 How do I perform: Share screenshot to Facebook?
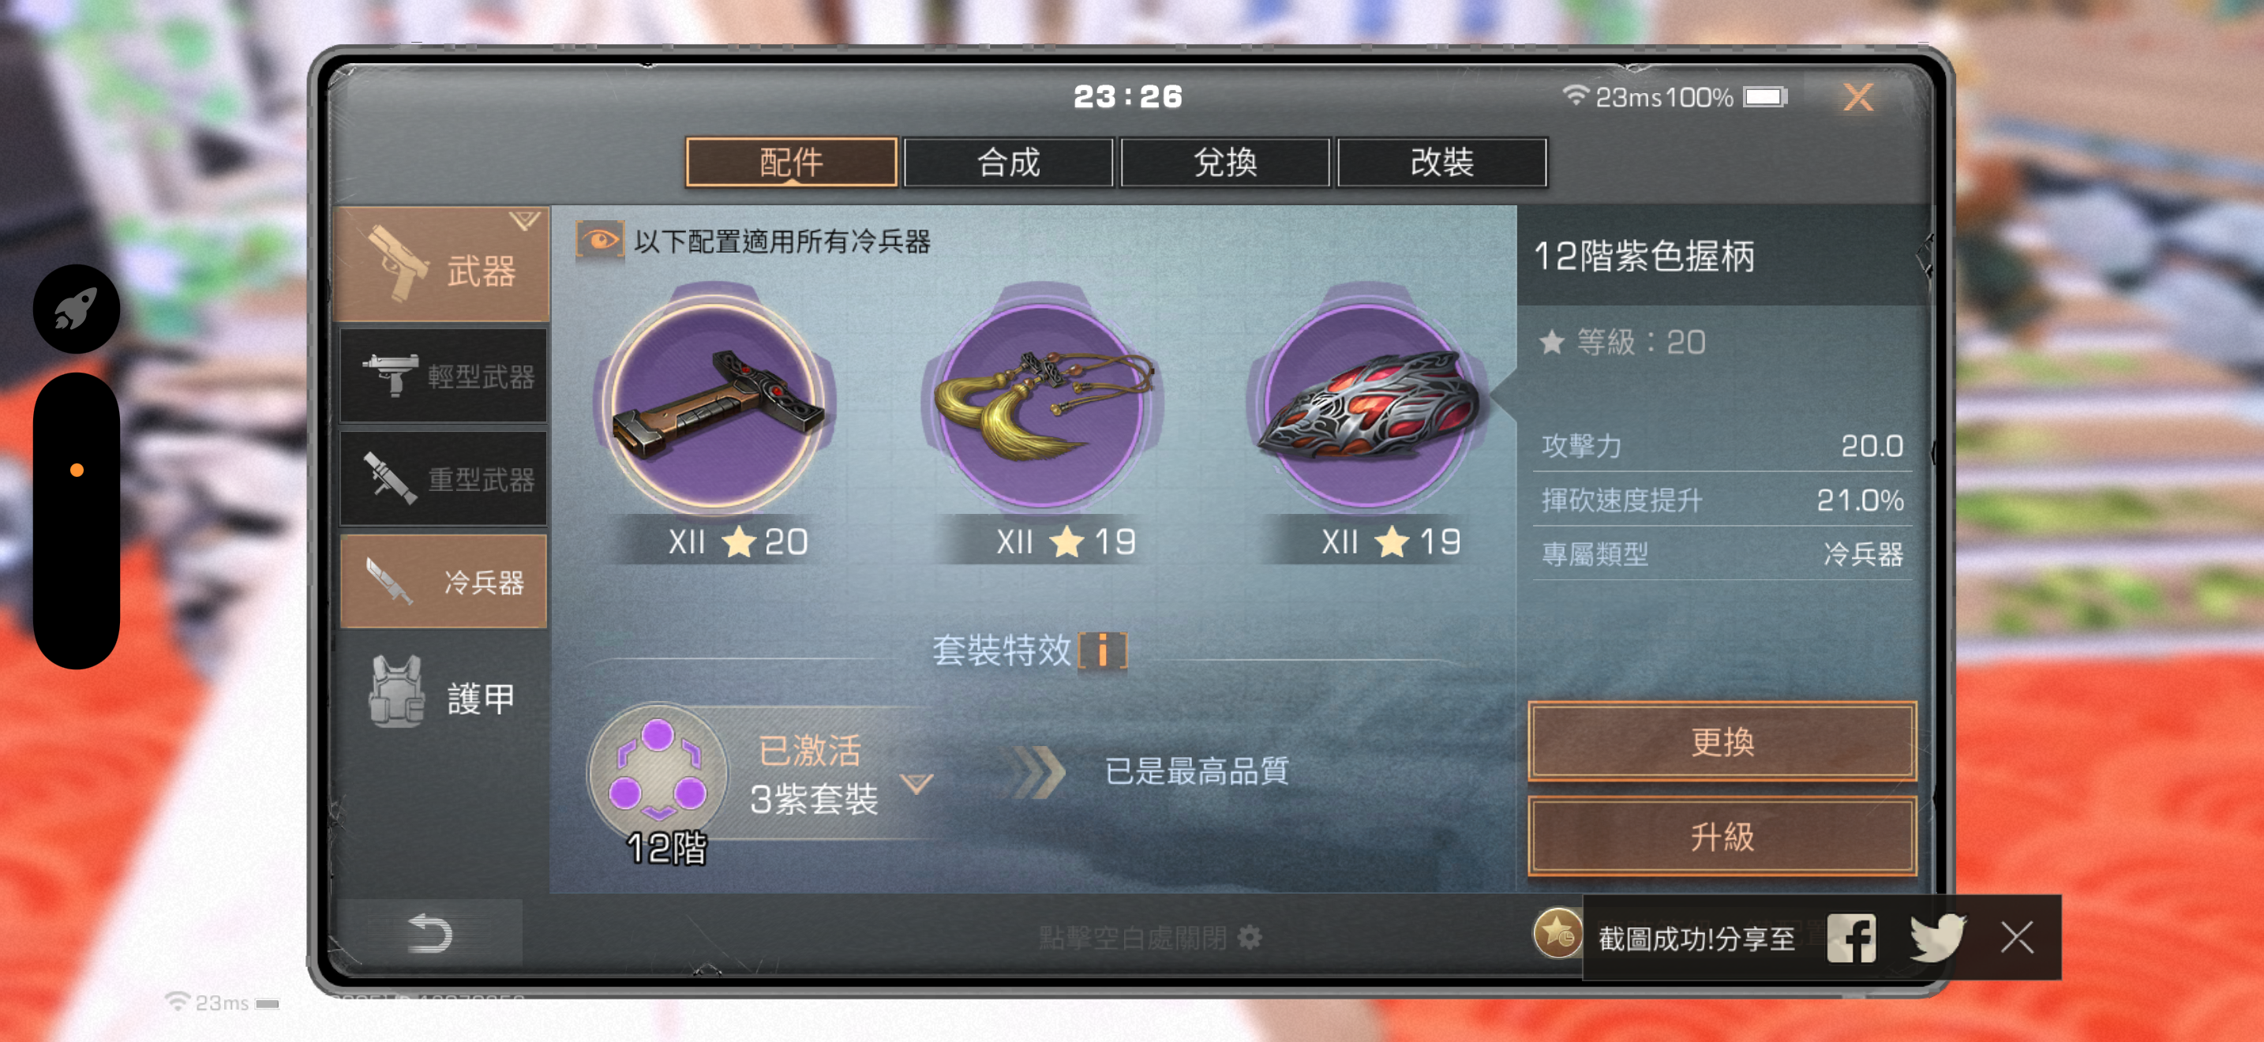(x=1851, y=938)
